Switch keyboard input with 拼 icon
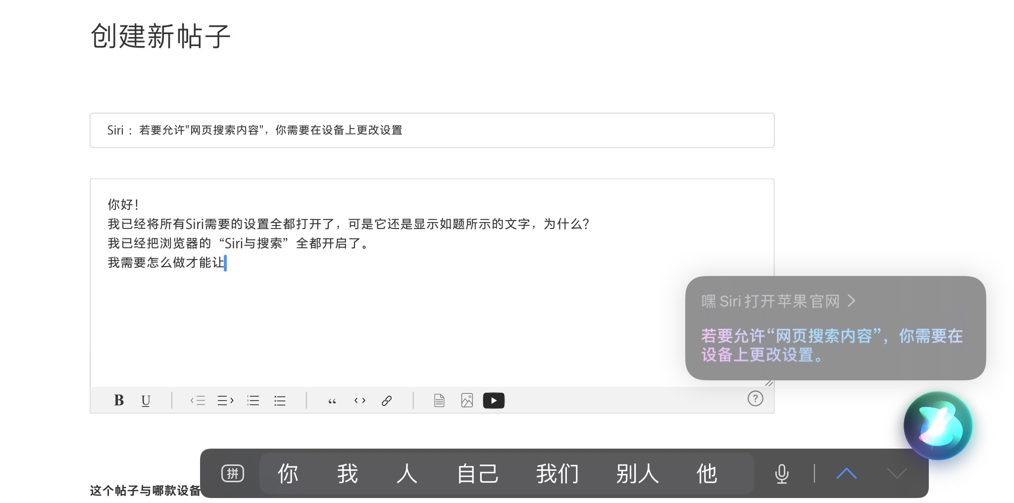Screen dimensions: 1014x503 [232, 473]
